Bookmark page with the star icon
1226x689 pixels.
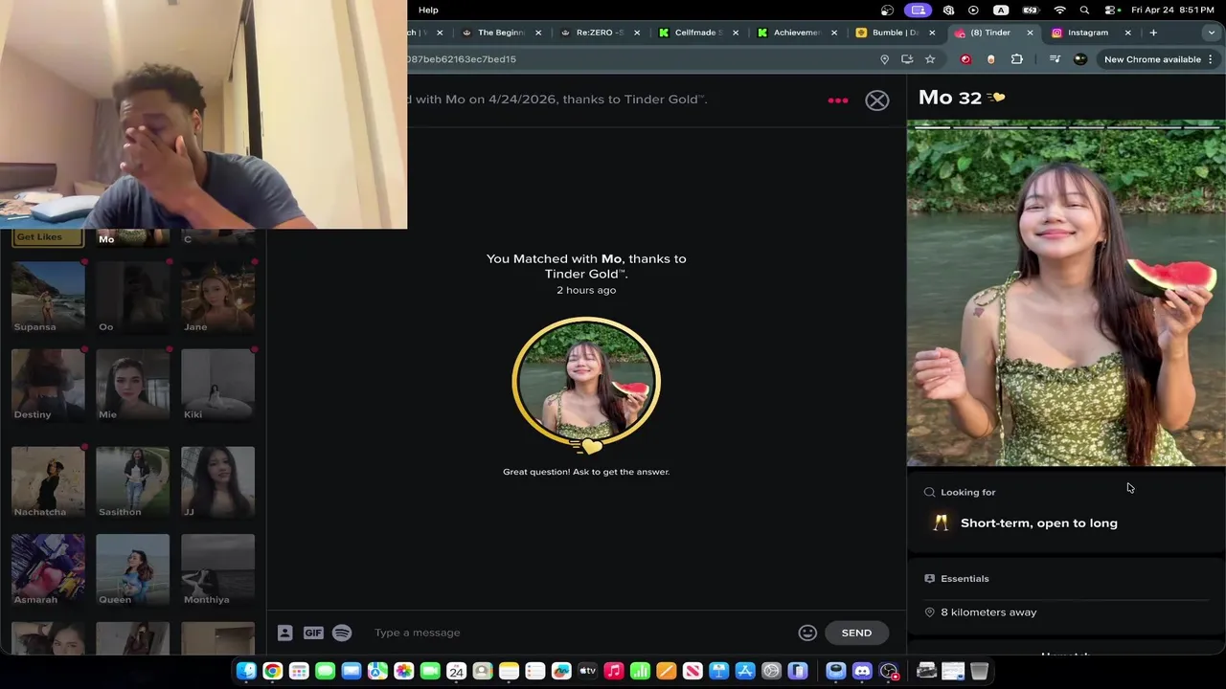pyautogui.click(x=930, y=59)
